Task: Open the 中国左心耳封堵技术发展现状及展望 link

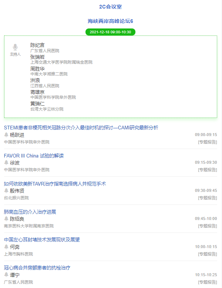Action: click(42, 240)
